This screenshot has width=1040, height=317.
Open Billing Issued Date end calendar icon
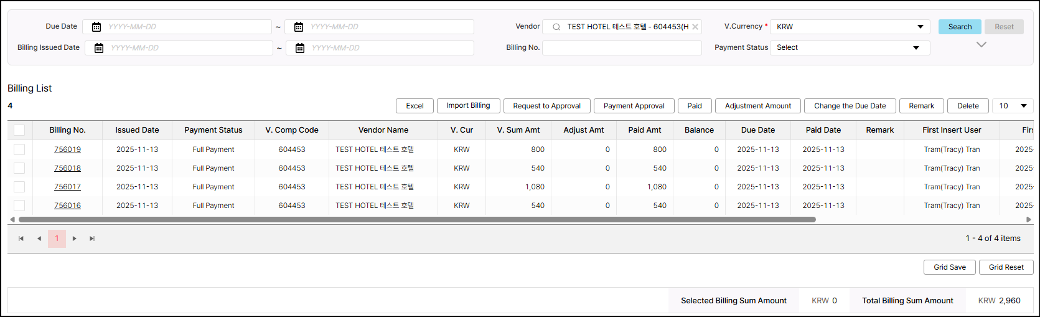click(x=300, y=48)
